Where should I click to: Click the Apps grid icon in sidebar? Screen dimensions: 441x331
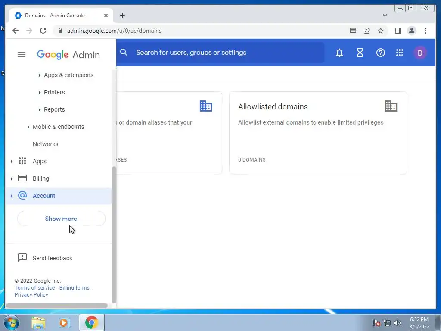tap(22, 161)
